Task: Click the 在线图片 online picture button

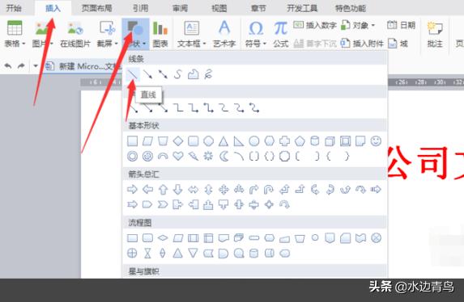Action: pos(75,34)
